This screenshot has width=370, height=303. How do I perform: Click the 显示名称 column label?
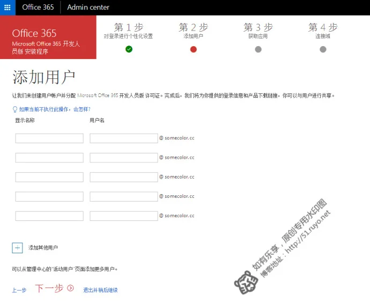[25, 120]
